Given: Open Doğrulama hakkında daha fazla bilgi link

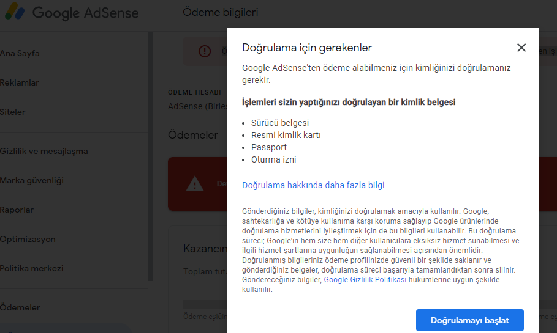Looking at the screenshot, I should 313,185.
